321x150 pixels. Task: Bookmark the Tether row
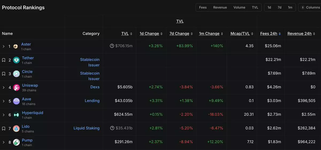[x=3, y=60]
